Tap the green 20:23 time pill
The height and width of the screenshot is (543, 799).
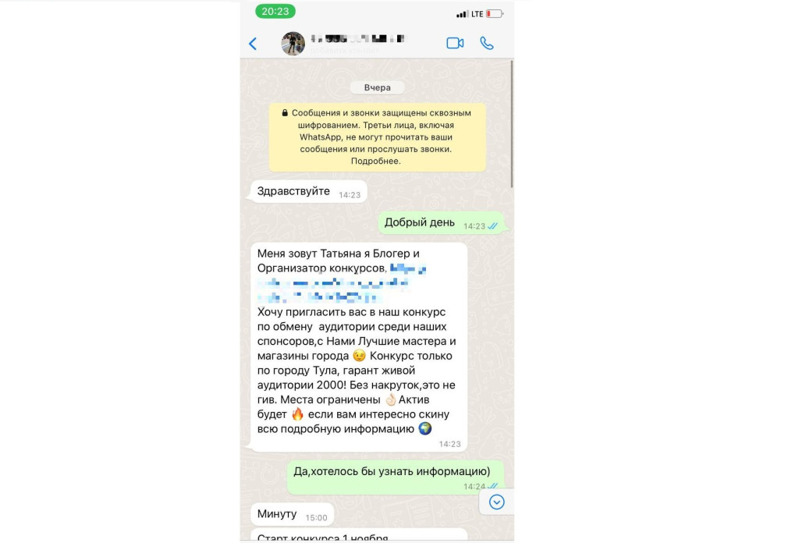275,11
